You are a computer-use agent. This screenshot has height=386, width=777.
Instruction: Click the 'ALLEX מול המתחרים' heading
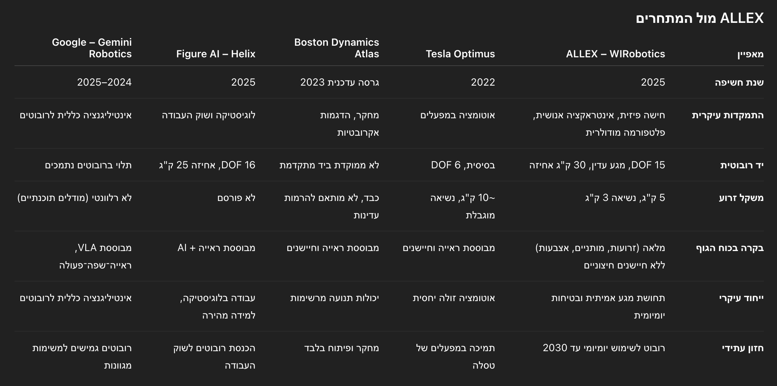699,18
